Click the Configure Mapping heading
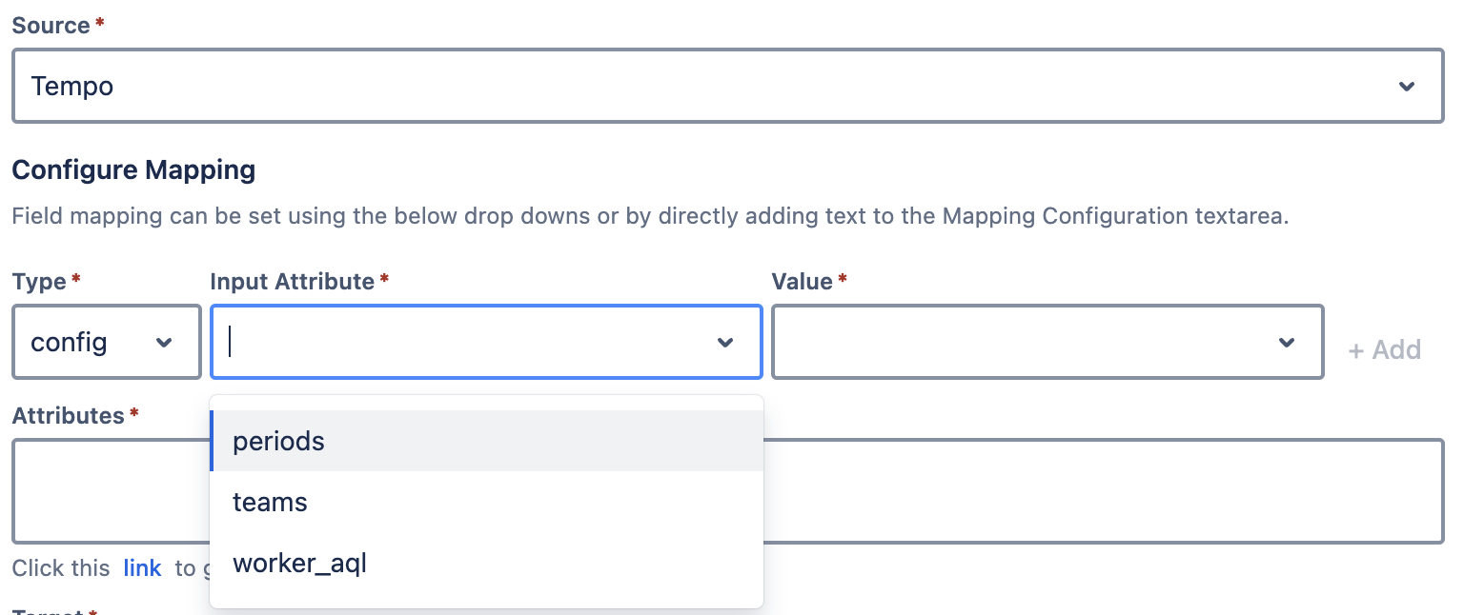 coord(132,169)
